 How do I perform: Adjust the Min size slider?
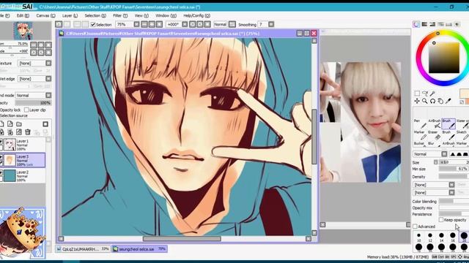454,169
